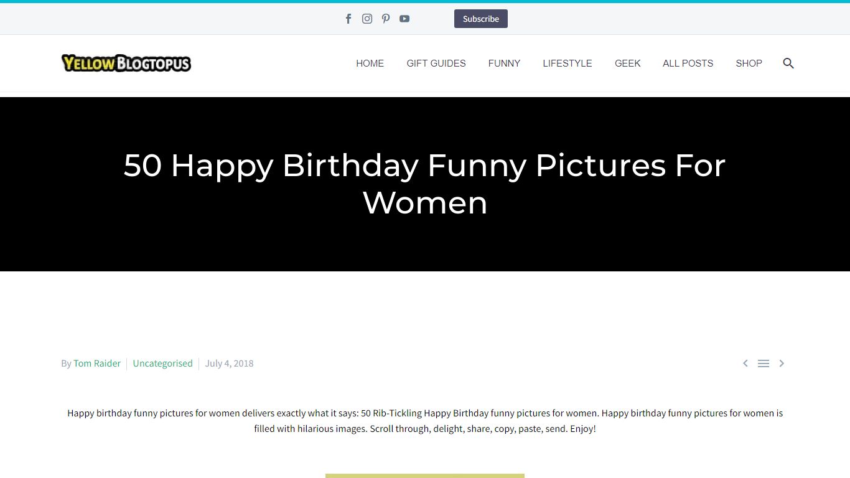Click the July 4, 2018 date
850x478 pixels.
(230, 363)
